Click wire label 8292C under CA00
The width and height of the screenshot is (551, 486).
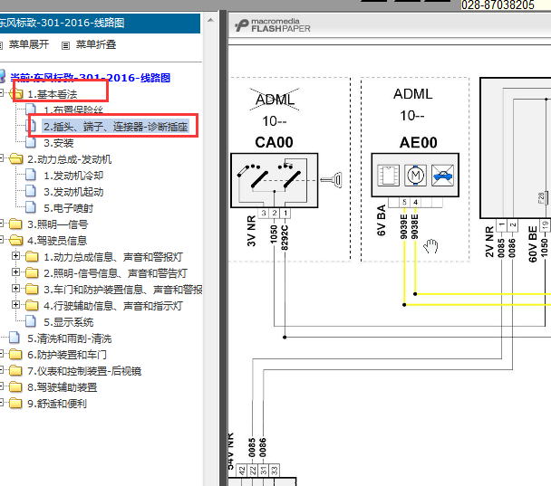(x=285, y=237)
